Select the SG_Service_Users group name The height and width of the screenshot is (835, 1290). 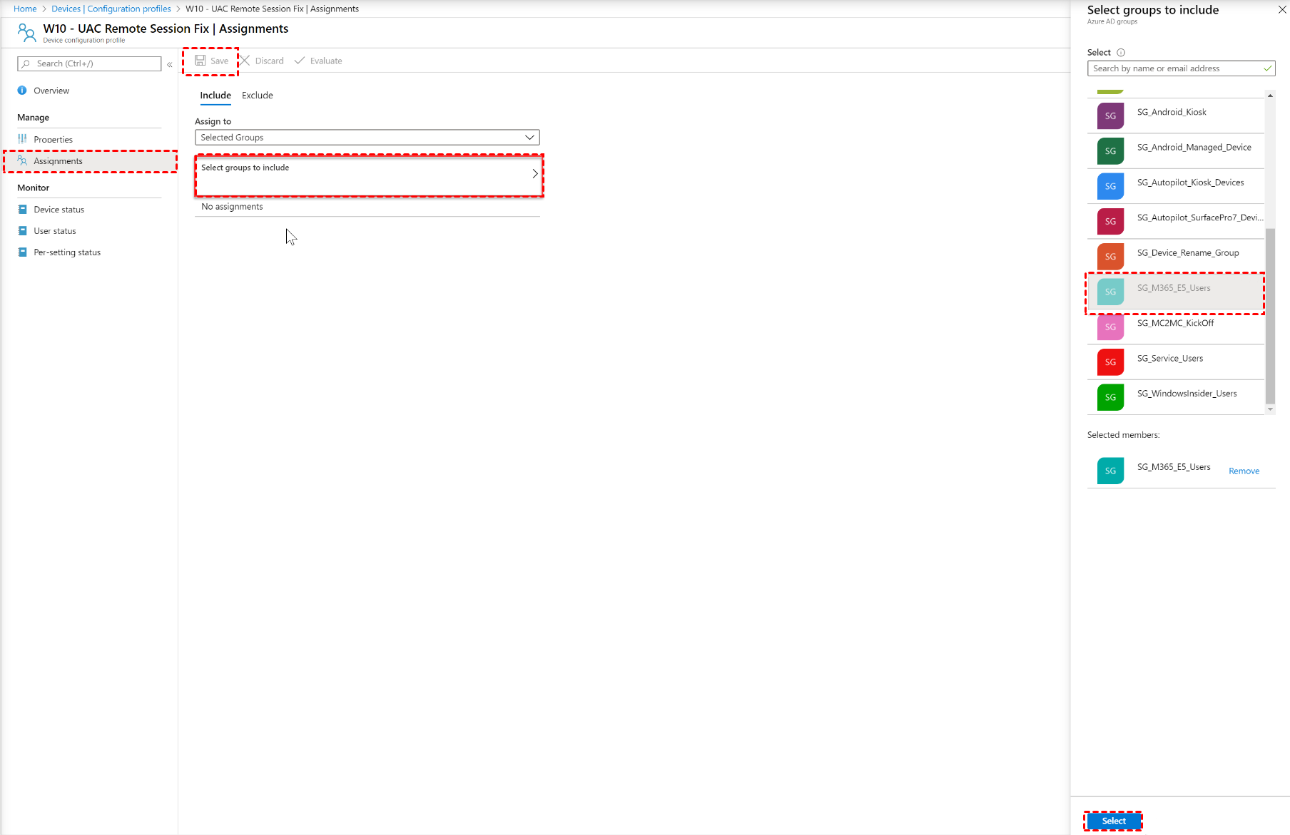pyautogui.click(x=1170, y=359)
